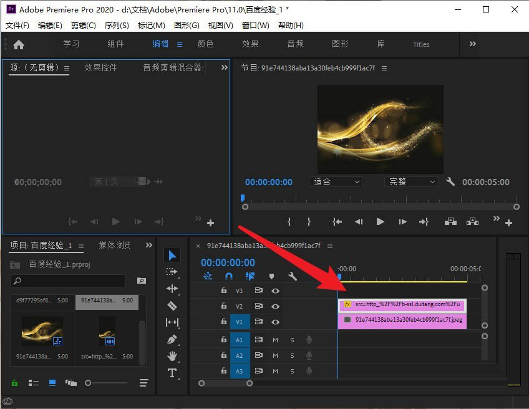The height and width of the screenshot is (409, 529).
Task: Open Program Monitor settings wrench icon
Action: [x=450, y=182]
